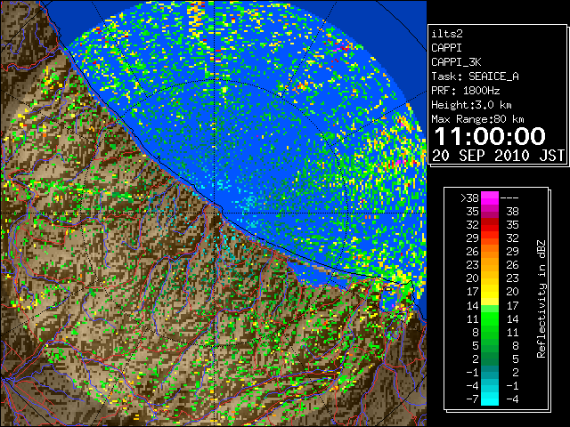
Task: Click the 'CAPPI_3K' product name text
Action: pyautogui.click(x=456, y=62)
